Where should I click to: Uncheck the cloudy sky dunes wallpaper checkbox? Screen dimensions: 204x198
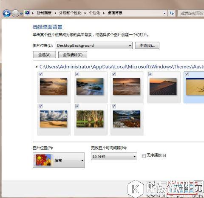click(41, 106)
